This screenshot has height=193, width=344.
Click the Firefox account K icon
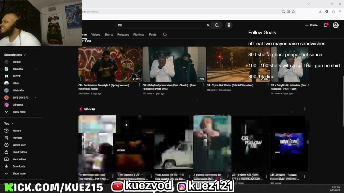coord(327,12)
